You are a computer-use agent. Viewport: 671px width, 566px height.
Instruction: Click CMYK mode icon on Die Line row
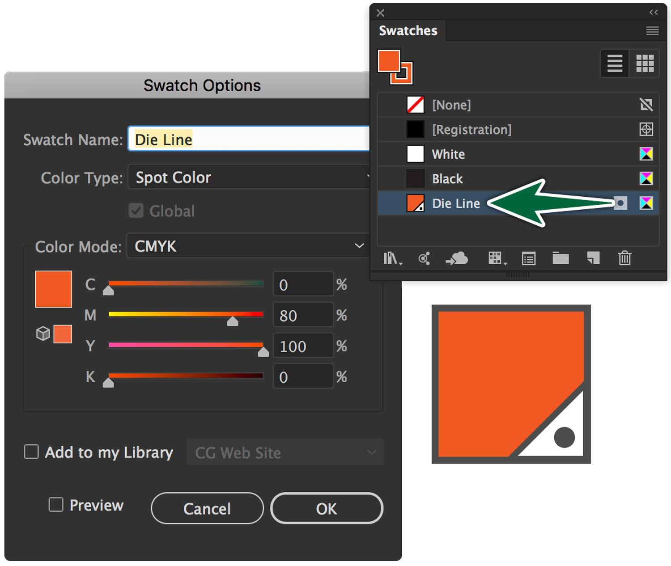646,203
